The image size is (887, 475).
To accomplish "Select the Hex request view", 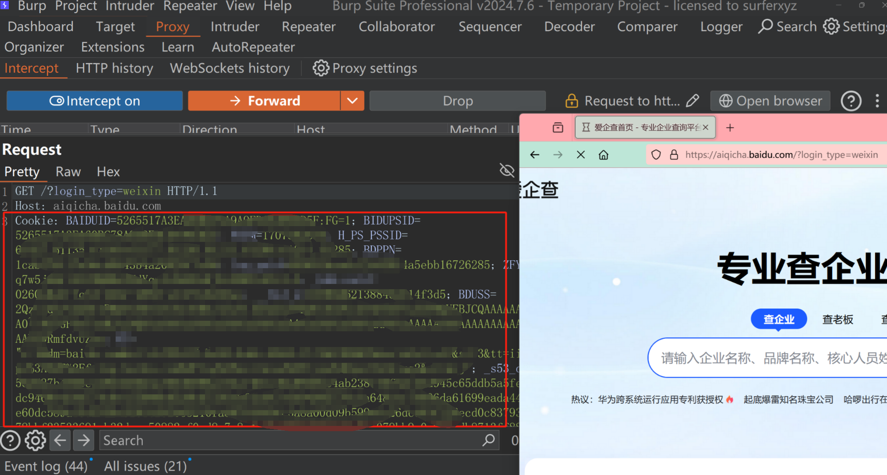I will [x=108, y=172].
